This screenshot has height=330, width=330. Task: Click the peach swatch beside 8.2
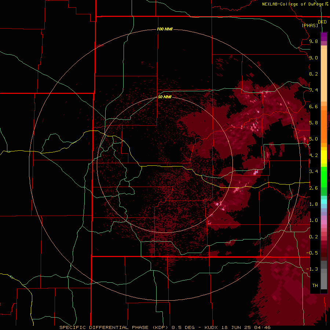(x=324, y=75)
